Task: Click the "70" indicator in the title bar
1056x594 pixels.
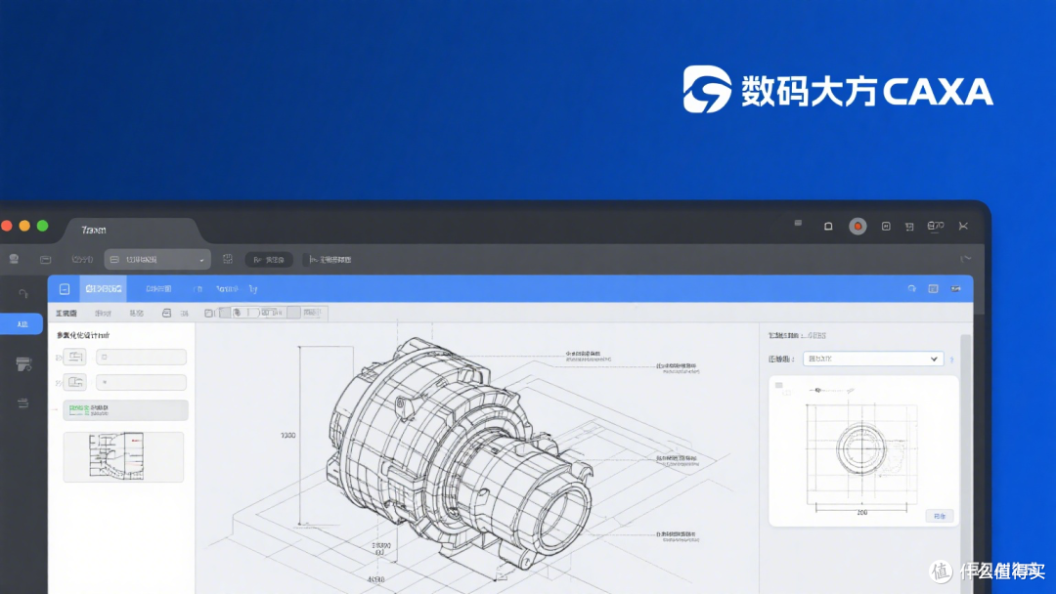Action: (x=936, y=226)
